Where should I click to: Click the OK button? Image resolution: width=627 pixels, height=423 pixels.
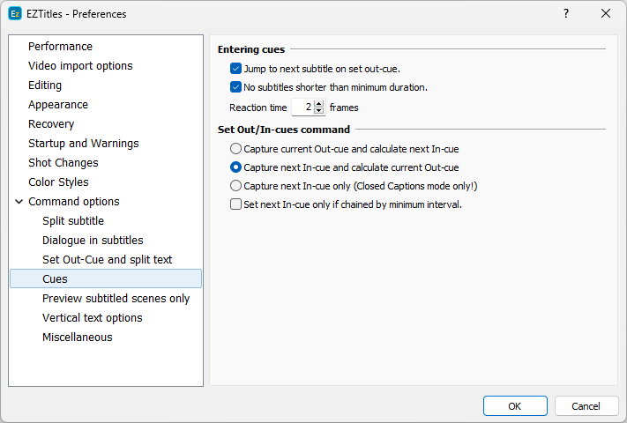pos(515,406)
